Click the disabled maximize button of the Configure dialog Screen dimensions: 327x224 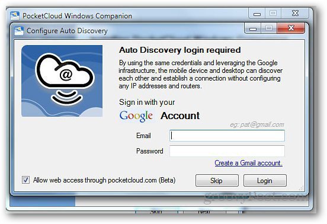coord(269,28)
